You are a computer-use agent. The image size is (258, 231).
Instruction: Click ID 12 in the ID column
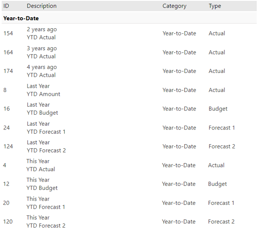click(x=6, y=184)
